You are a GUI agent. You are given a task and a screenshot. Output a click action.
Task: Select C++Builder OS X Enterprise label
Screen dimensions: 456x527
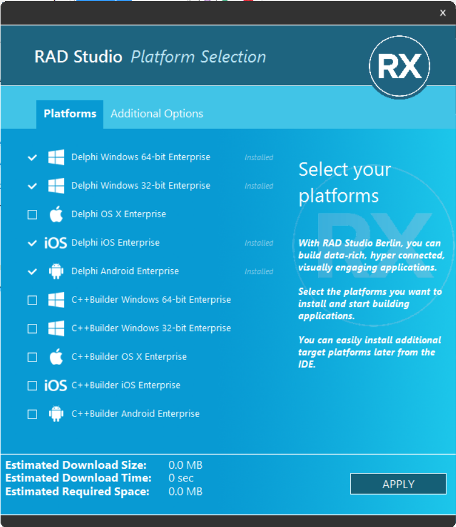129,356
